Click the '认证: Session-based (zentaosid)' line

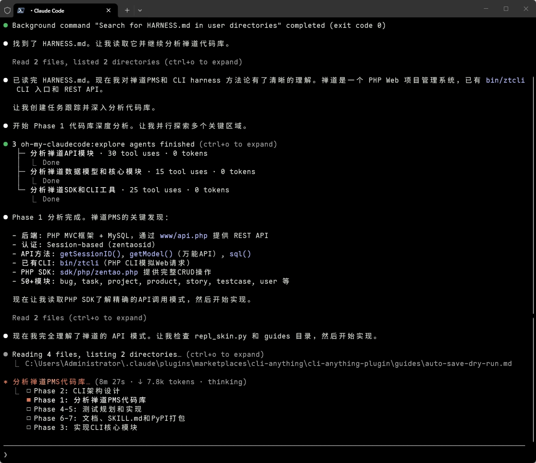[x=83, y=245]
